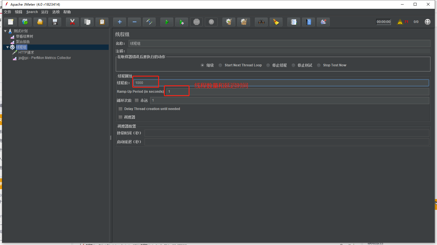Toggle the 调度器 checkbox
This screenshot has width=437, height=245.
click(x=120, y=117)
